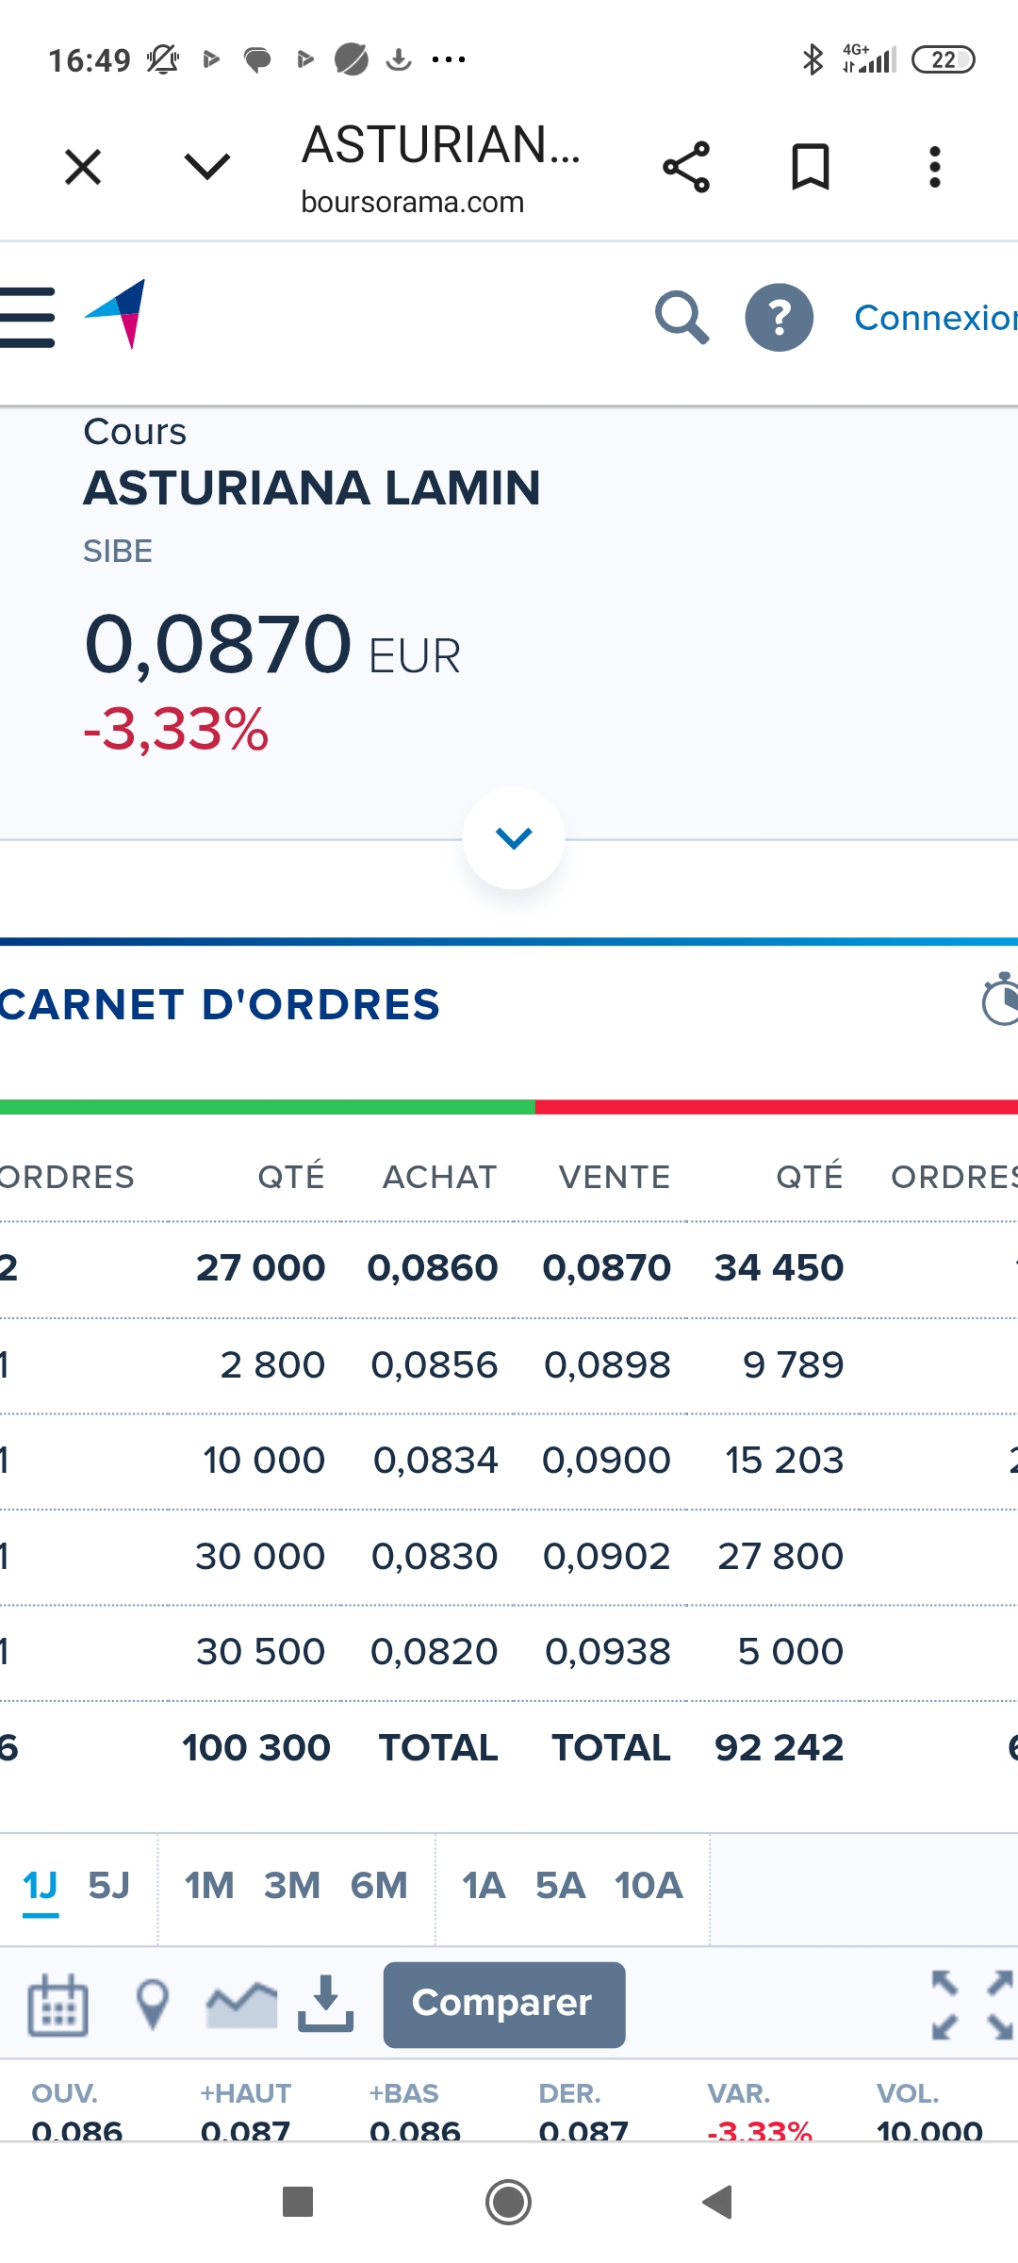This screenshot has height=2263, width=1018.
Task: Share this page via share icon
Action: (686, 167)
